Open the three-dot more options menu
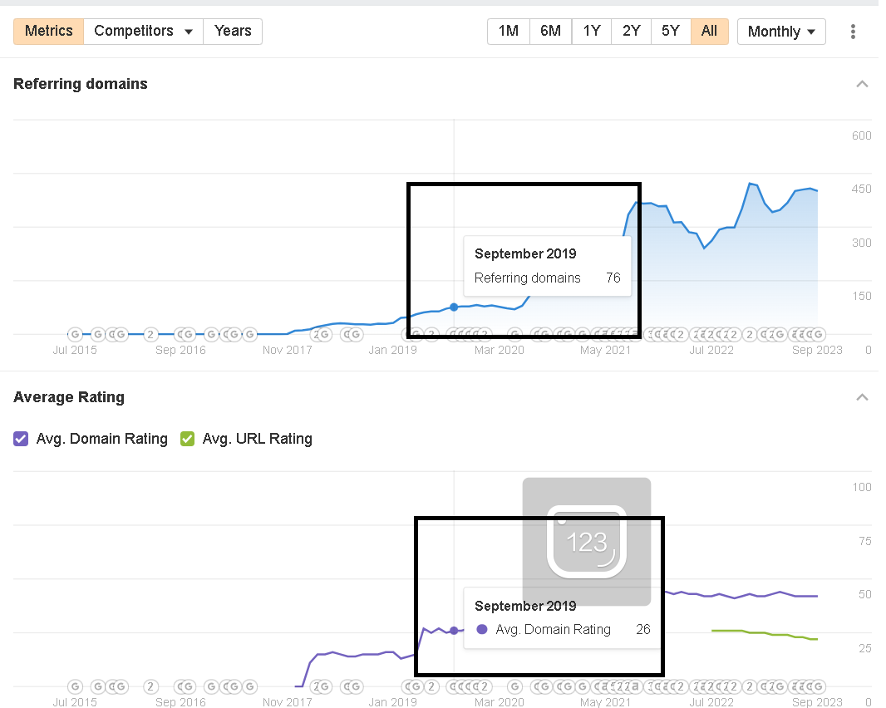Screen dimensions: 886x708 (x=853, y=32)
